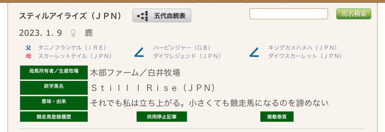Click the pedigree tree icon beside 五代血統表
The width and height of the screenshot is (385, 132).
(142, 16)
